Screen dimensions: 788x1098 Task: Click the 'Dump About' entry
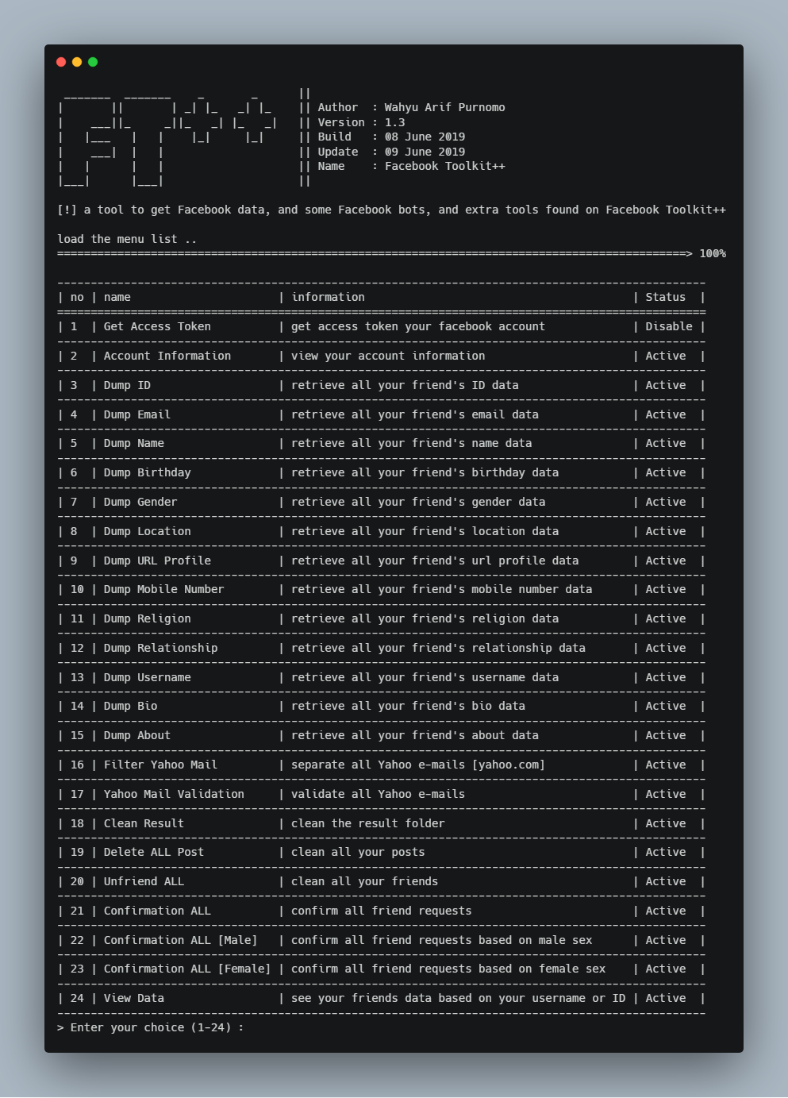(137, 735)
